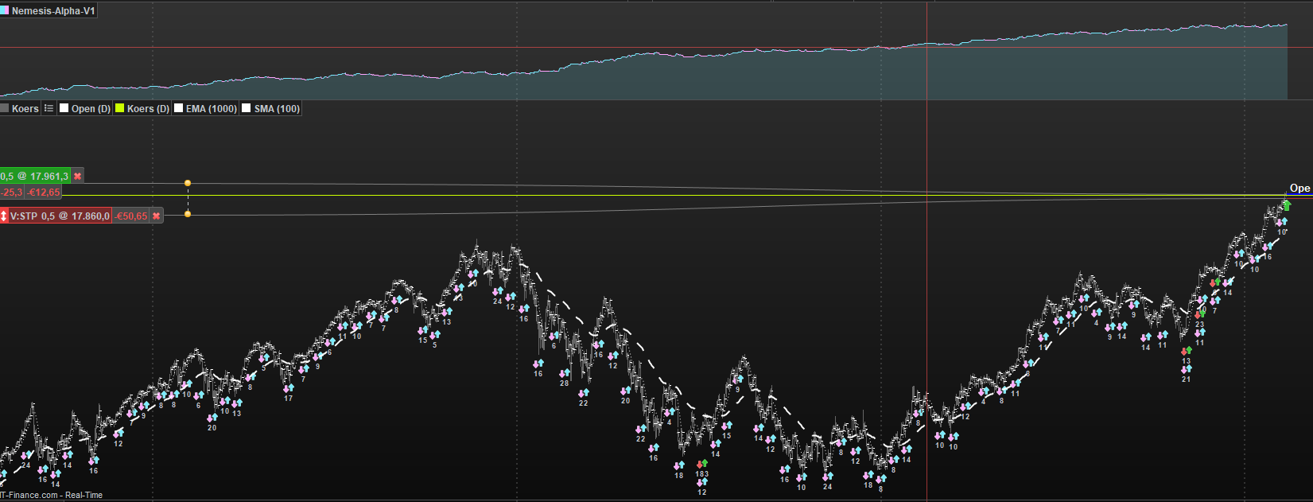Select lower orange handle on stop line
The height and width of the screenshot is (502, 1313).
pyautogui.click(x=188, y=214)
